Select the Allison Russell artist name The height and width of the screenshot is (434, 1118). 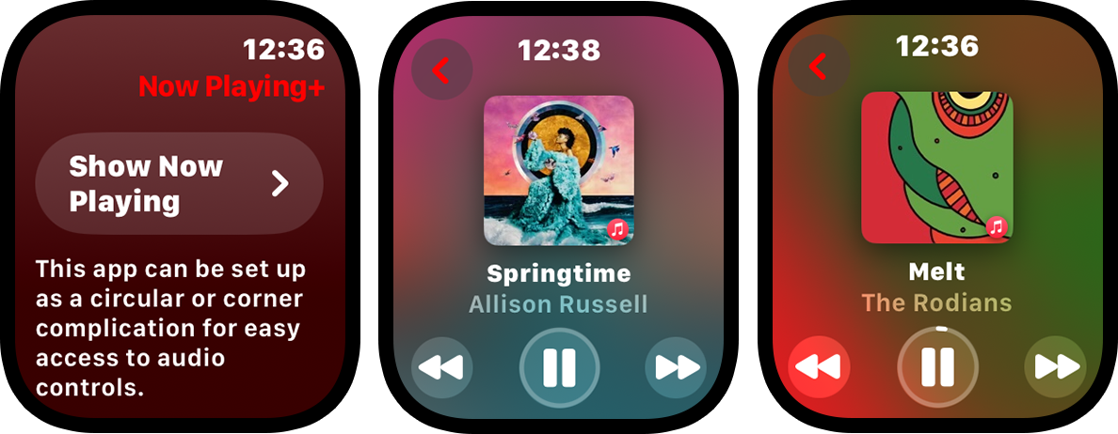[558, 304]
